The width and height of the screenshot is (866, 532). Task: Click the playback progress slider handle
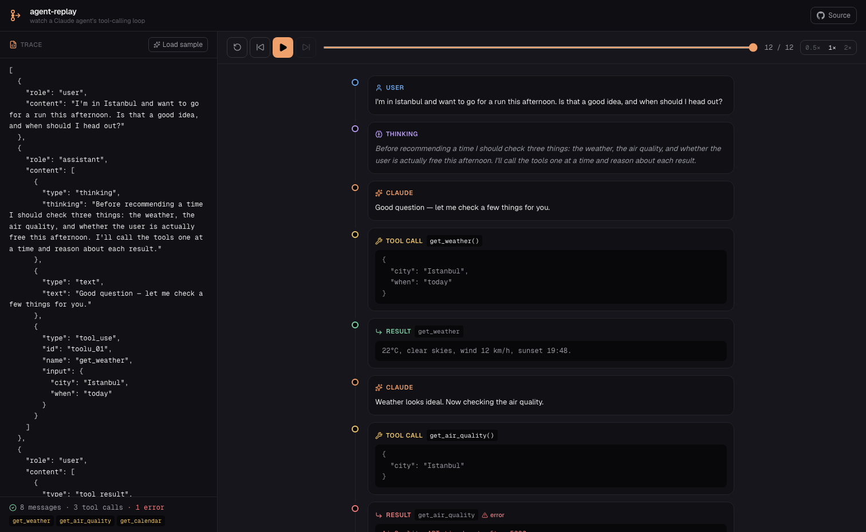753,47
